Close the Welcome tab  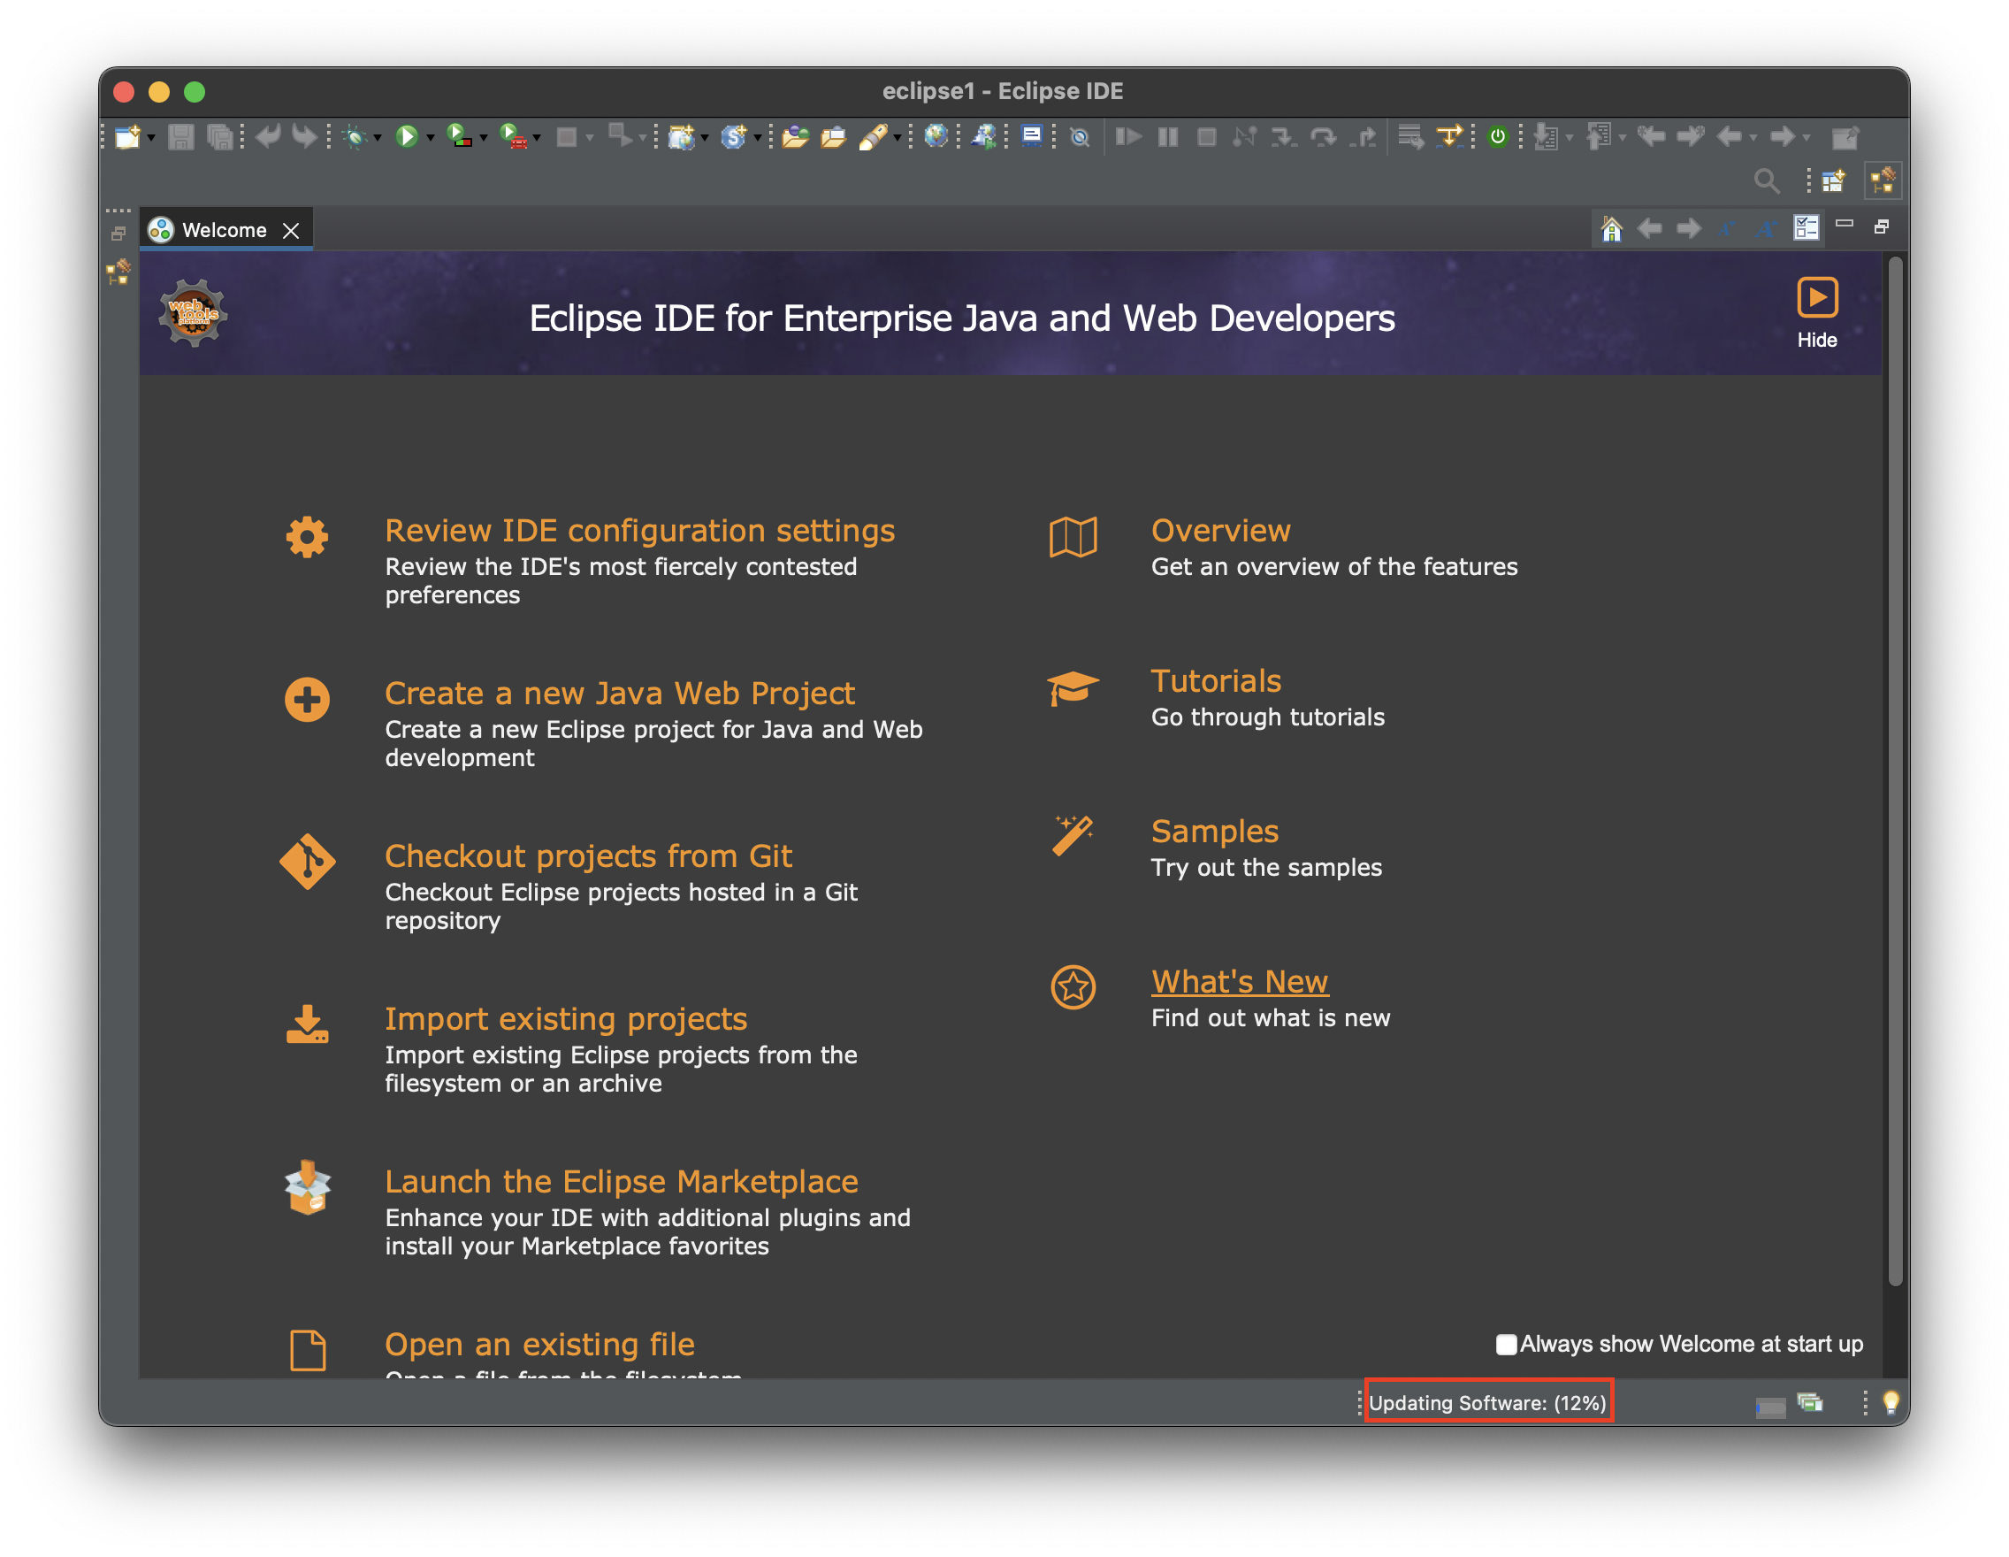point(291,230)
